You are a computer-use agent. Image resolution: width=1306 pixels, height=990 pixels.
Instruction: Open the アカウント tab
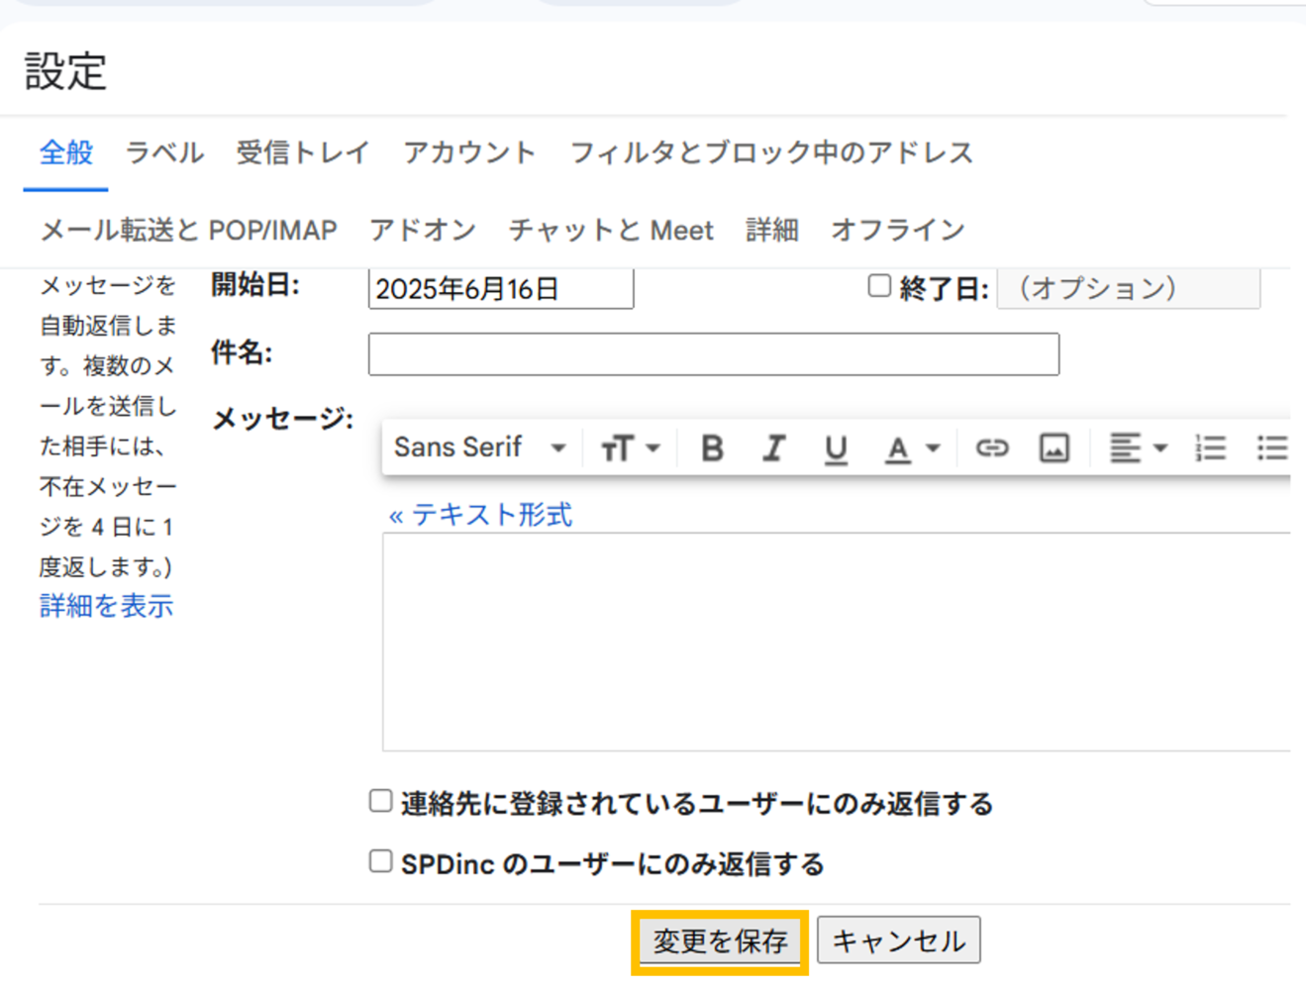point(469,152)
